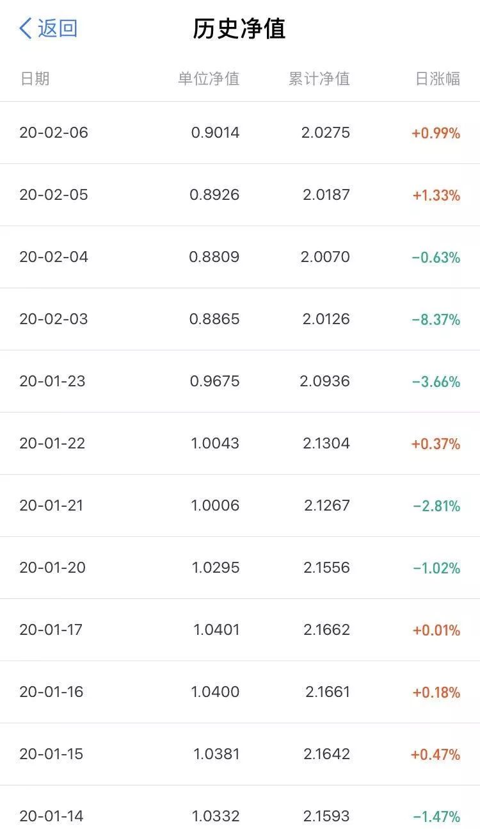Click the -1.02% daily change value

tap(436, 568)
